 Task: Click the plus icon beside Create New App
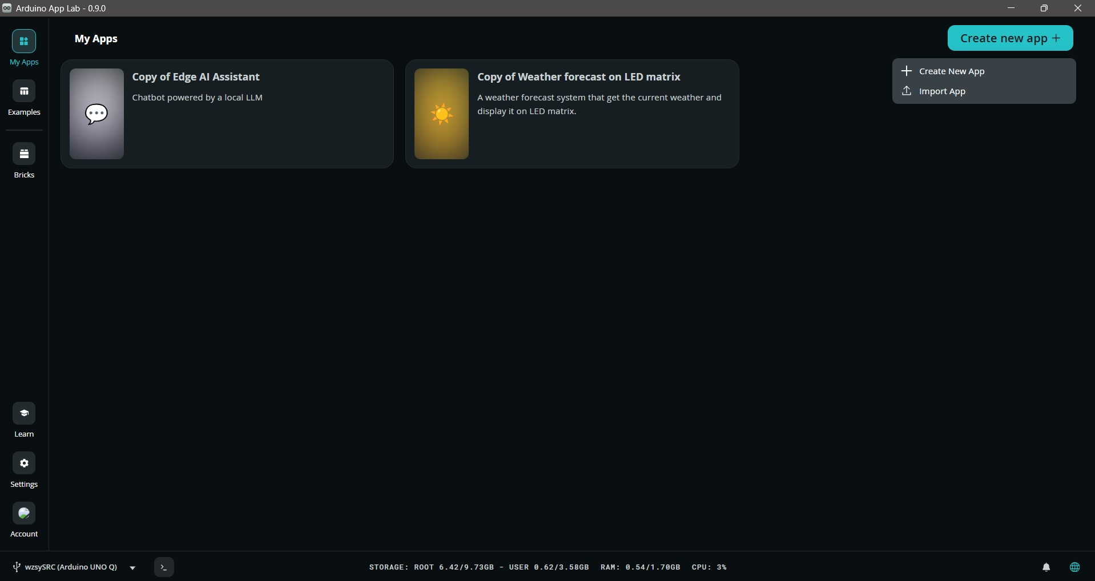coord(907,71)
